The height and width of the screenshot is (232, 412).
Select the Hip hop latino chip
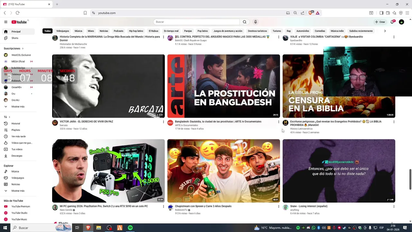(x=136, y=31)
